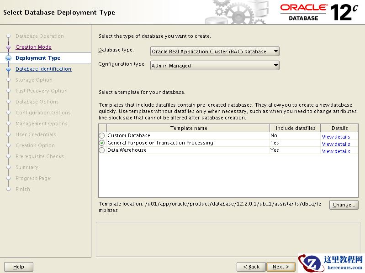Jump to Database Identification step

click(x=43, y=69)
